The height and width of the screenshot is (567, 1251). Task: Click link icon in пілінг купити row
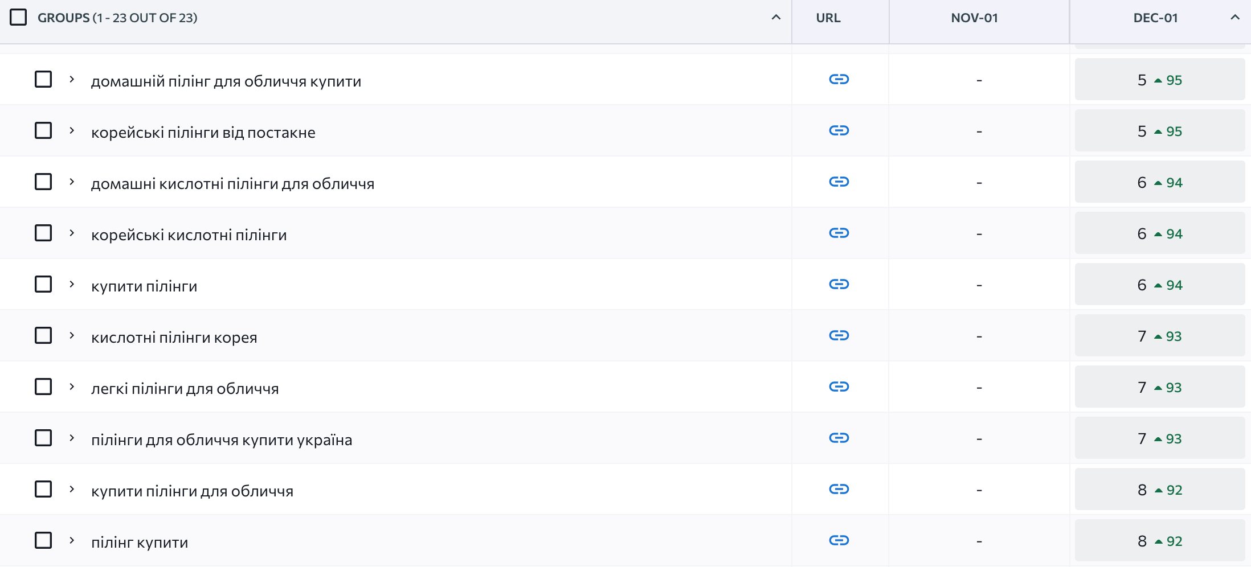point(839,540)
